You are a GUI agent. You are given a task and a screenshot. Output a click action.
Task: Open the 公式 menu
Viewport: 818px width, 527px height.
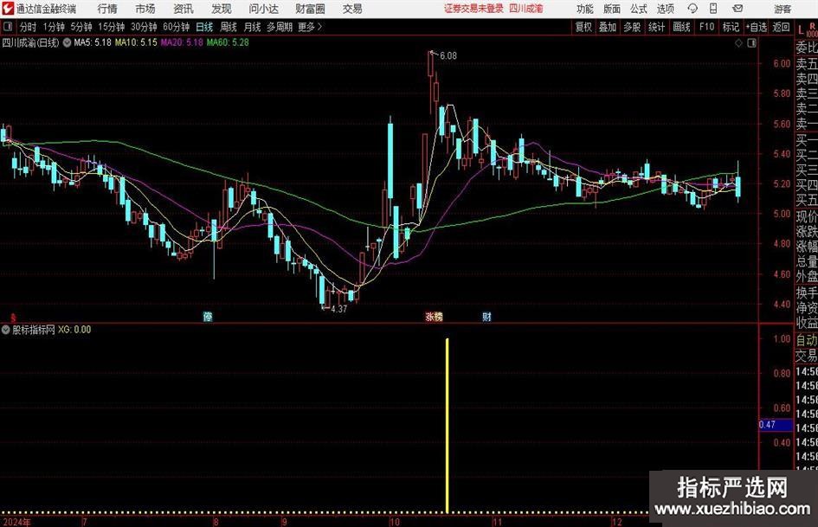pos(639,9)
